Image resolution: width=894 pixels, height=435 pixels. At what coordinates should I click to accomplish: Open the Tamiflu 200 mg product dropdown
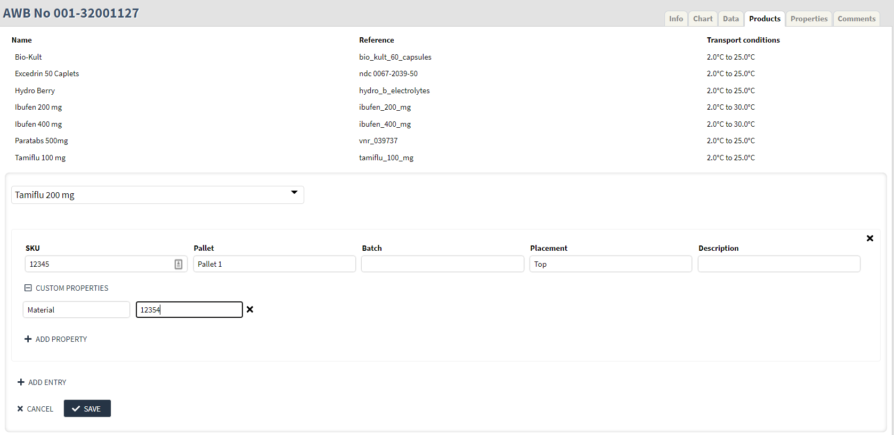(x=158, y=195)
